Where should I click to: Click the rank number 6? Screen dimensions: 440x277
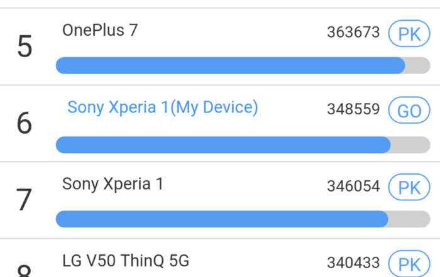pyautogui.click(x=25, y=124)
